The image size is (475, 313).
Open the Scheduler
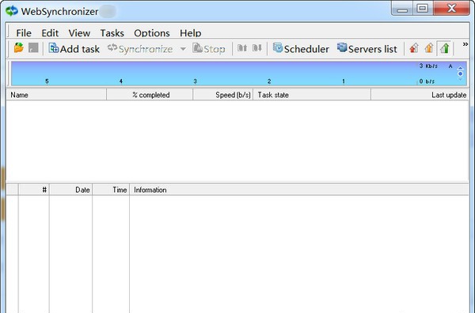click(301, 49)
